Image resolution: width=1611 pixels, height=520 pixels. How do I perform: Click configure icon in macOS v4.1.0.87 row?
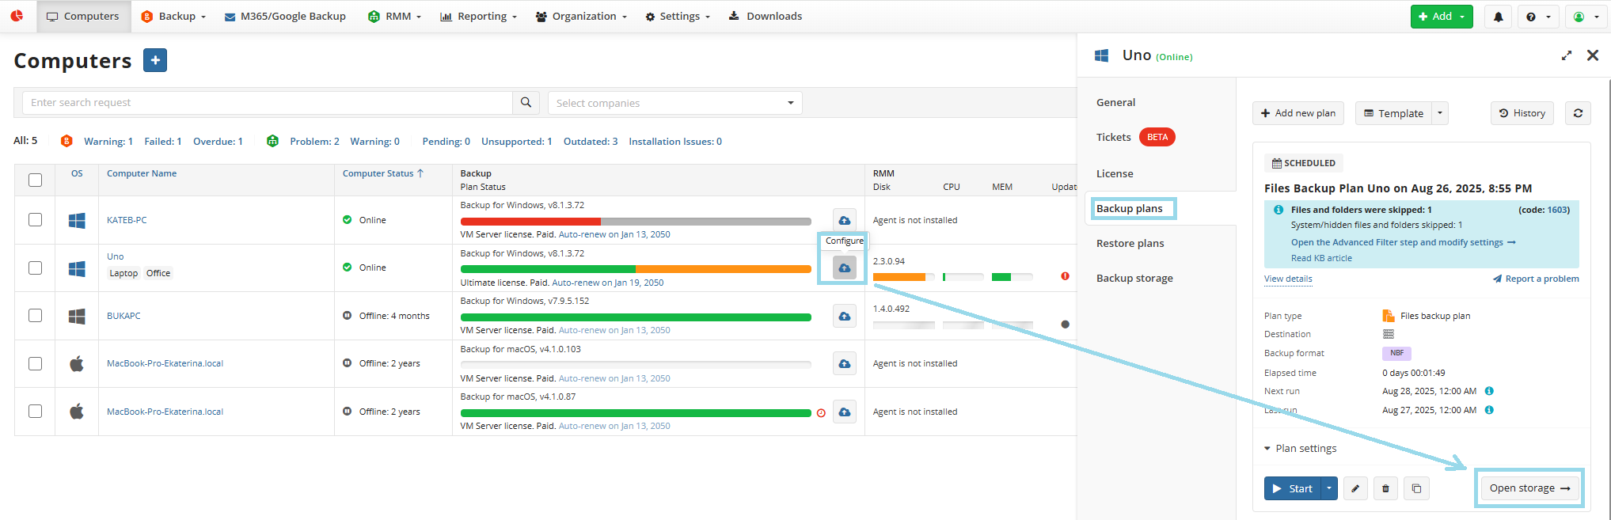coord(845,412)
